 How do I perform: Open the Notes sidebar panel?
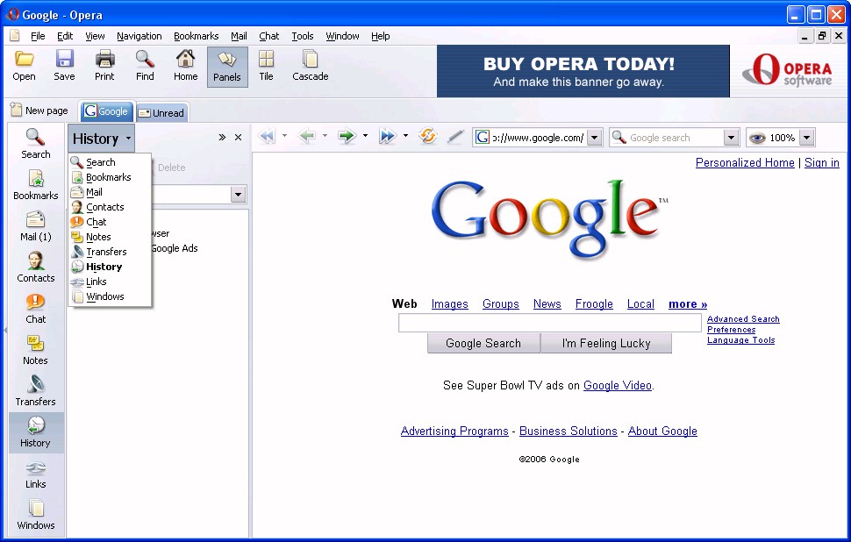pos(35,350)
